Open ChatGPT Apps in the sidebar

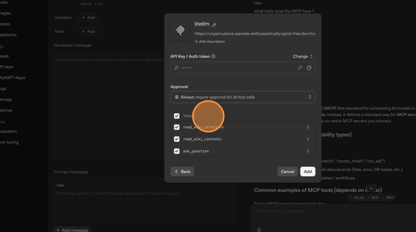[12, 78]
